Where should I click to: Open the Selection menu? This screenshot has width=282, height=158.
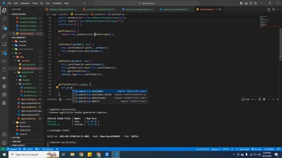point(25,3)
